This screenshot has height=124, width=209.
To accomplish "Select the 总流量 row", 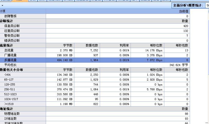I will [x=9, y=50].
